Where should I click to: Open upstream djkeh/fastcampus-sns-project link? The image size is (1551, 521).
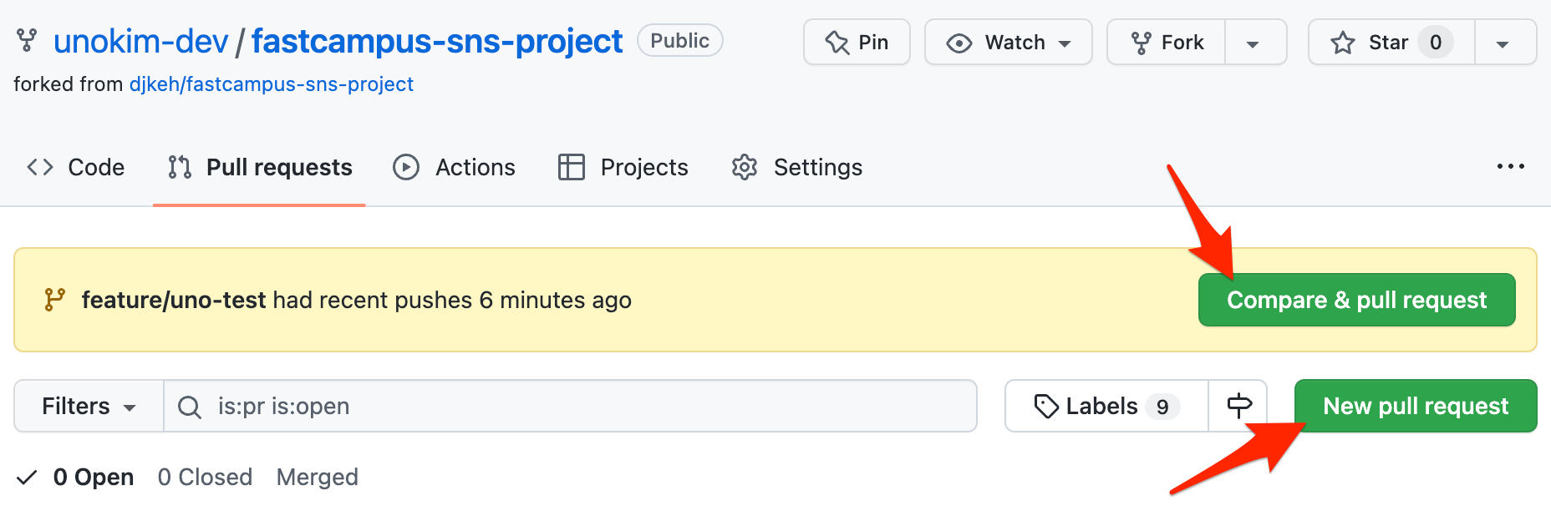(271, 84)
